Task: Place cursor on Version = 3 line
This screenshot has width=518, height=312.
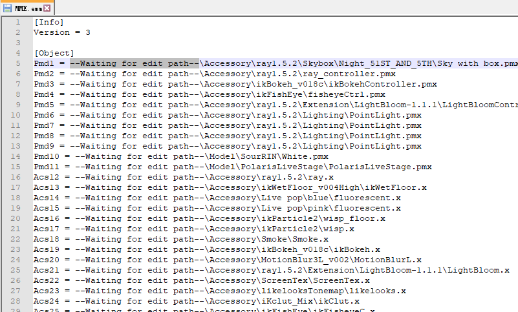Action: (x=62, y=32)
